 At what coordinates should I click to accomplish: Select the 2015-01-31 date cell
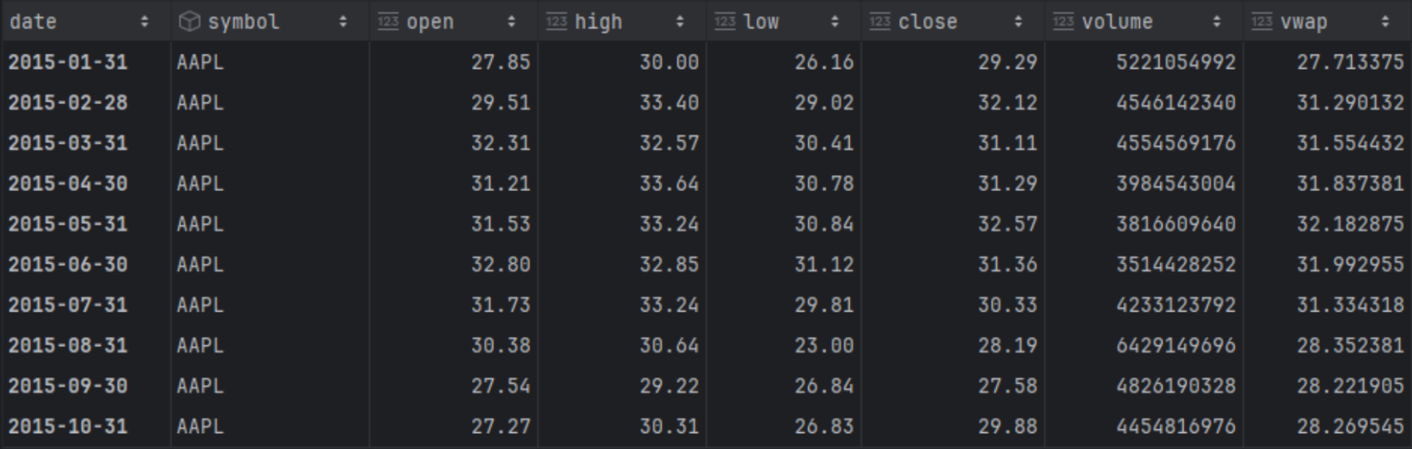point(85,62)
